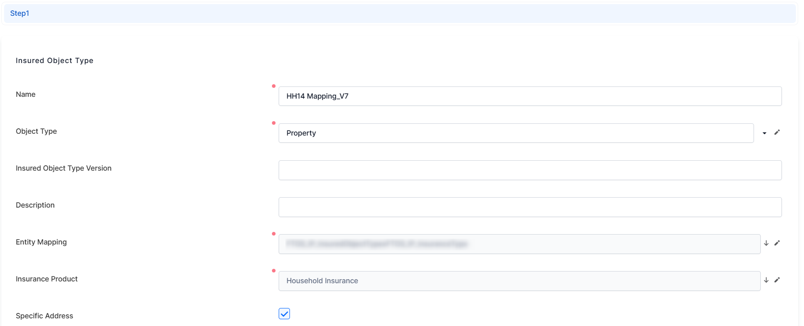Screen dimensions: 804x326
Task: Click the Name field with HH14 Mapping_V7
Action: [529, 96]
